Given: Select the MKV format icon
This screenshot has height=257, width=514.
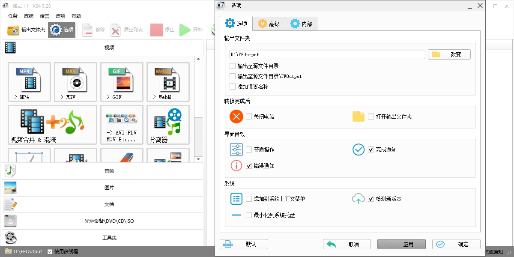Looking at the screenshot, I should (x=75, y=82).
